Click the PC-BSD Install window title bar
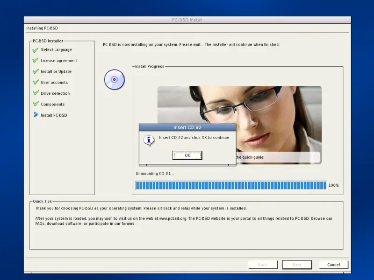374x280 pixels. pos(187,20)
